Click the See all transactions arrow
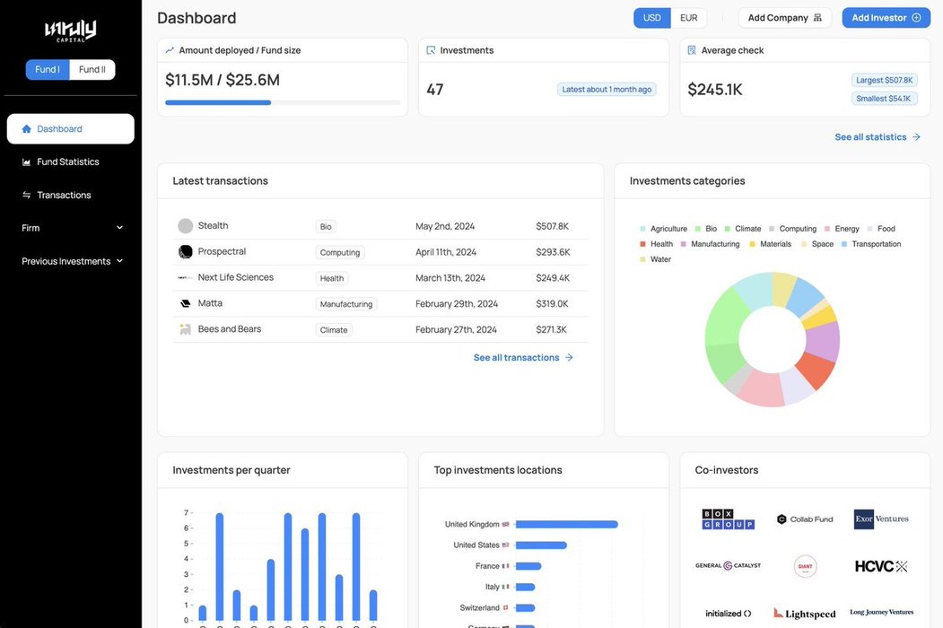 coord(569,357)
